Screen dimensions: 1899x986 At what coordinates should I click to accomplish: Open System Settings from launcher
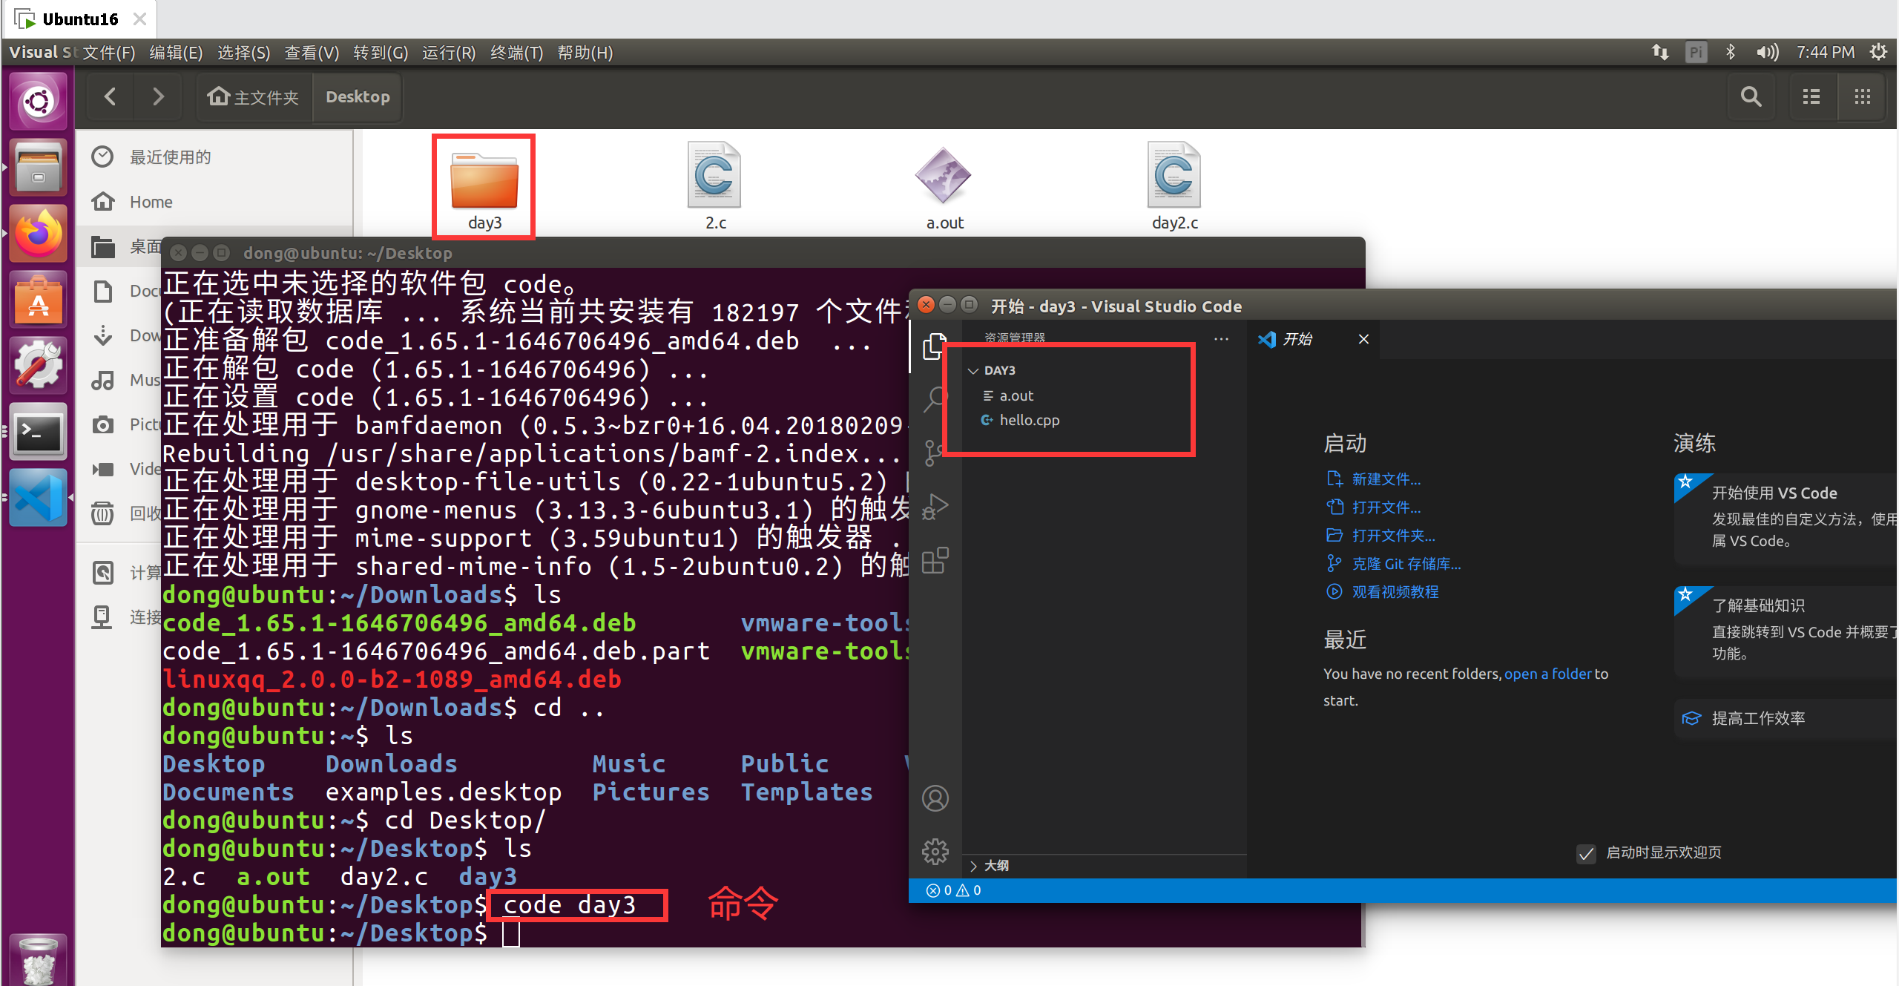click(x=38, y=366)
